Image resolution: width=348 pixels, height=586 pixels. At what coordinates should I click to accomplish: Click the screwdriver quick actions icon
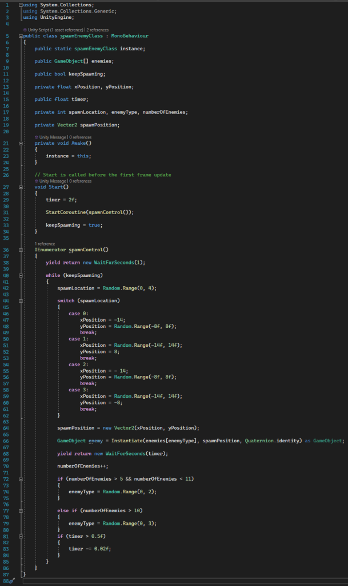coord(11,580)
